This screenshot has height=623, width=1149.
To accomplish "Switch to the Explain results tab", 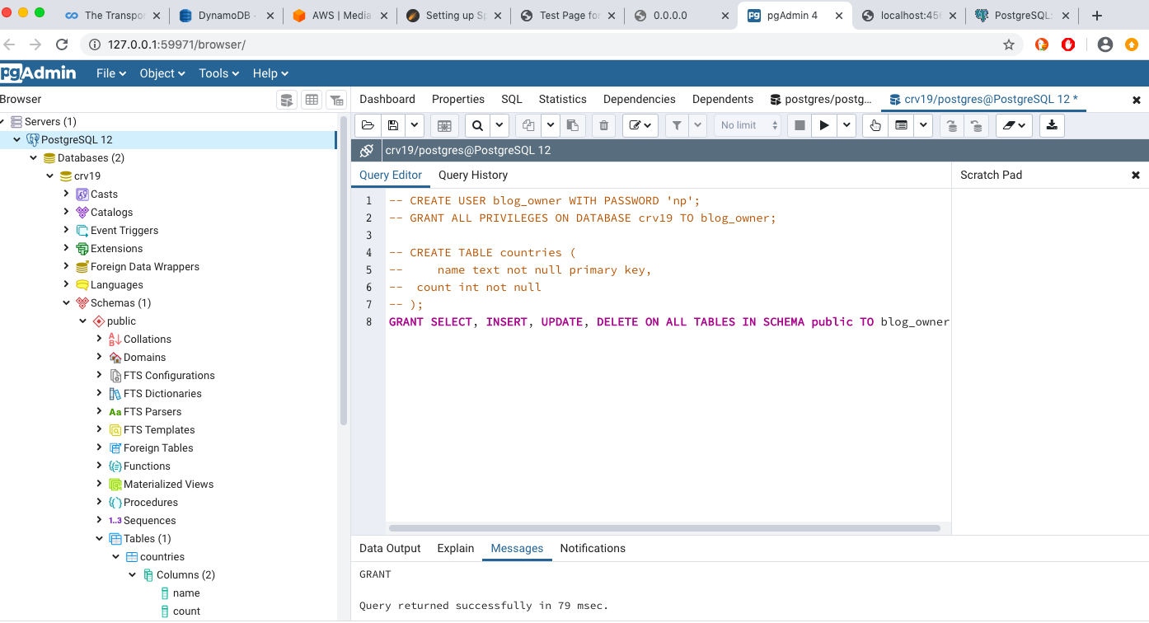I will click(456, 548).
